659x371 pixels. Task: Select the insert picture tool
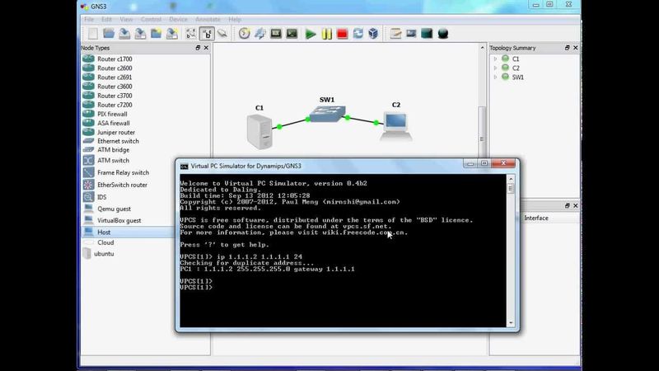coord(411,34)
